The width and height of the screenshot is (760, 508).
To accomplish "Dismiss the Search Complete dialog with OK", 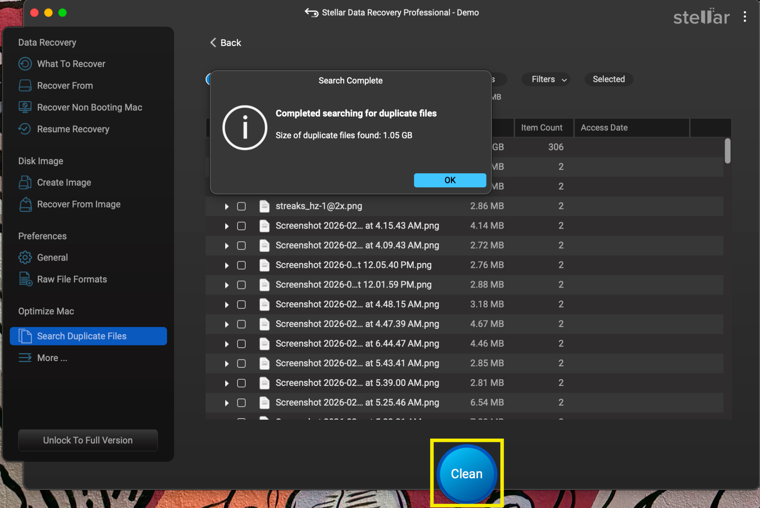I will coord(449,180).
